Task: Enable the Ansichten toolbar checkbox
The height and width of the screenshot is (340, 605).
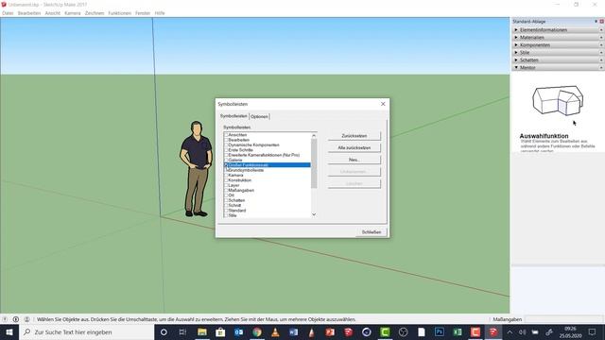Action: (x=226, y=134)
